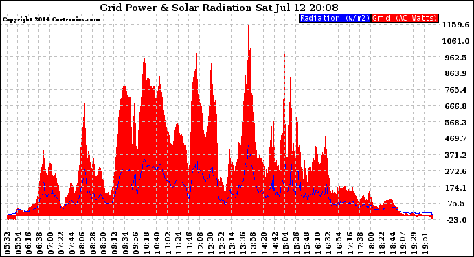Click the x-axis time label 16:54

pyautogui.click(x=338, y=243)
